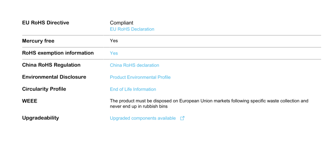Click the RoHS exemption information label

(58, 53)
